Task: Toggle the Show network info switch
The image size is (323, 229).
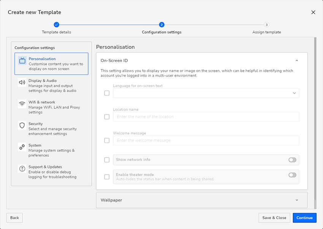Action: click(292, 160)
